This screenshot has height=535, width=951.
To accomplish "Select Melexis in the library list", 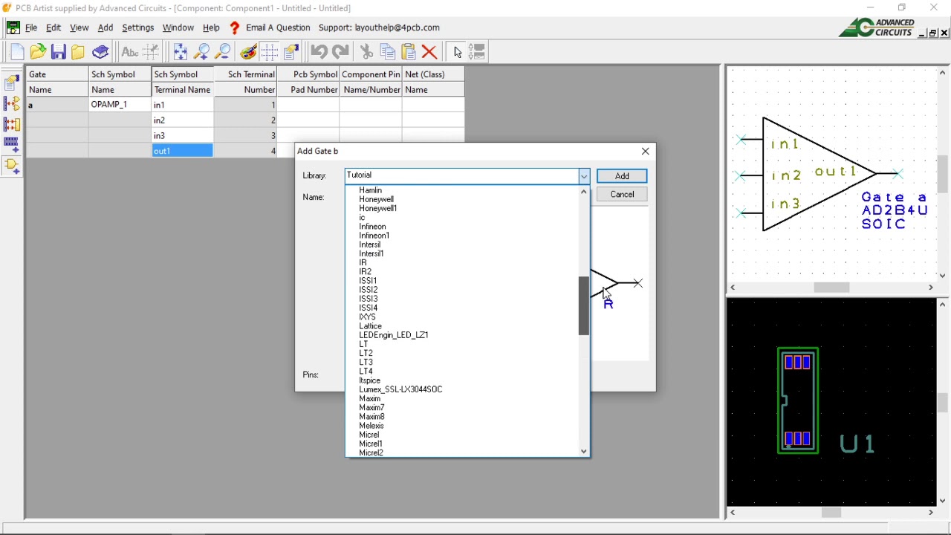I will (371, 426).
